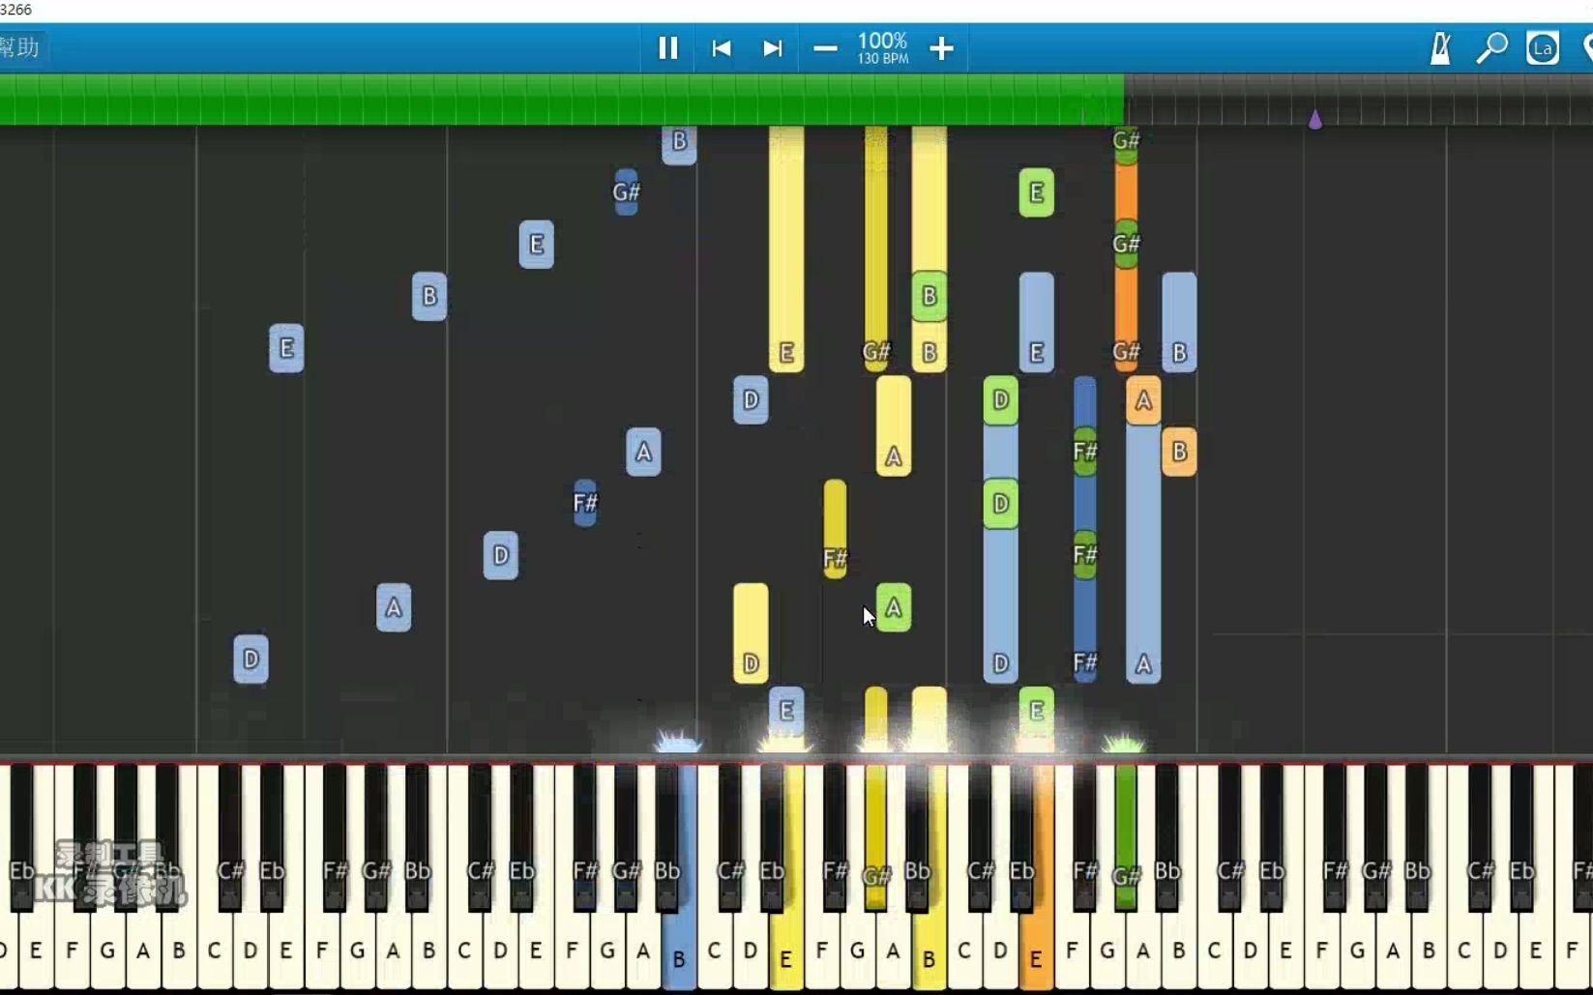Seek to the dark unplayed timeline section
Screen dimensions: 1593x995
[1358, 100]
